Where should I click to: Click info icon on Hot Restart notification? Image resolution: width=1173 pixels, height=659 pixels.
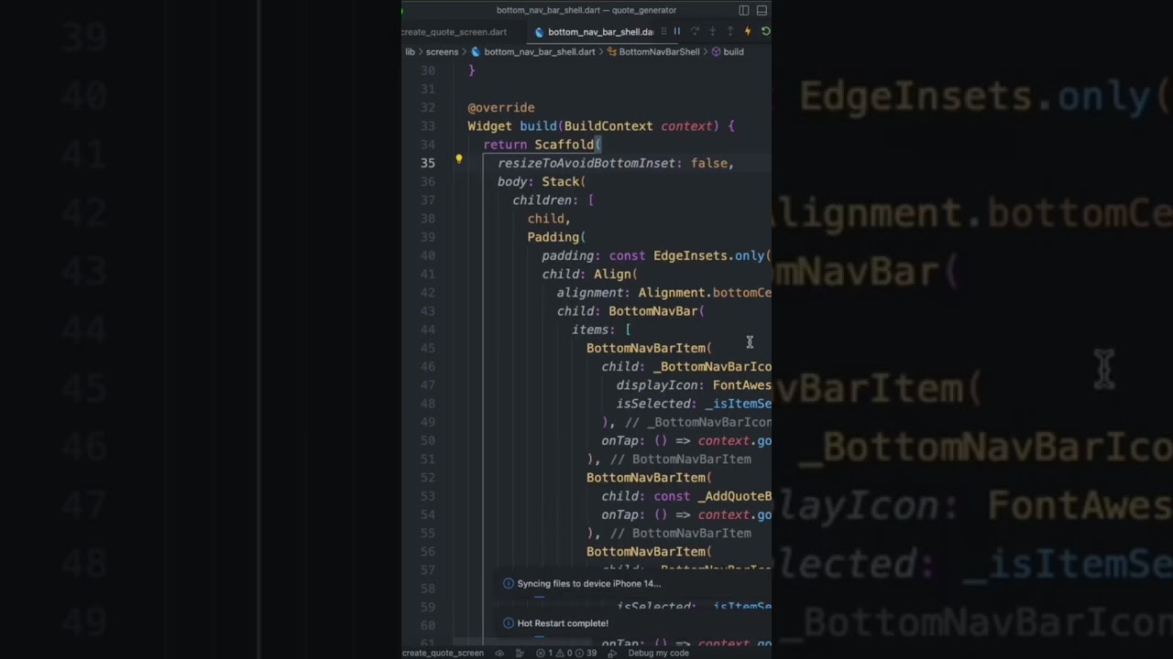click(509, 623)
